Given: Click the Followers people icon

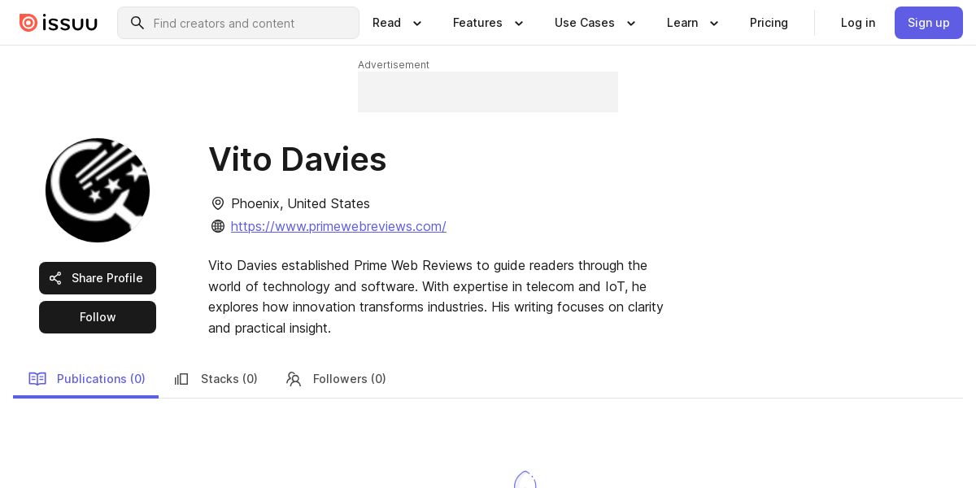Looking at the screenshot, I should [294, 379].
